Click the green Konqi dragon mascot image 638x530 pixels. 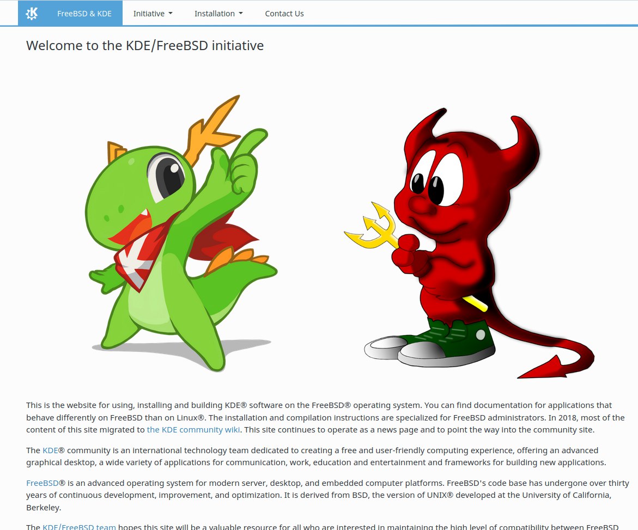pyautogui.click(x=181, y=233)
